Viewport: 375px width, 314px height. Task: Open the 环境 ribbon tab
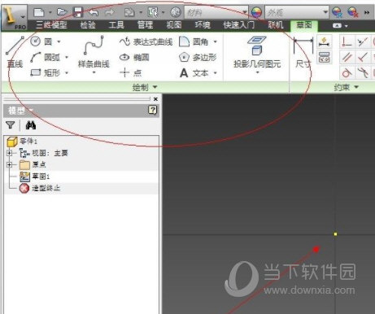[203, 25]
